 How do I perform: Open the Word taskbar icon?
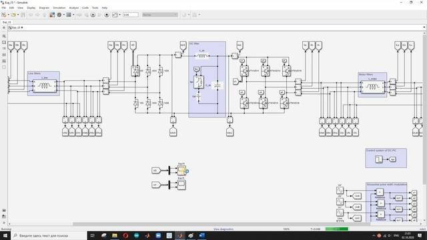tap(201, 235)
